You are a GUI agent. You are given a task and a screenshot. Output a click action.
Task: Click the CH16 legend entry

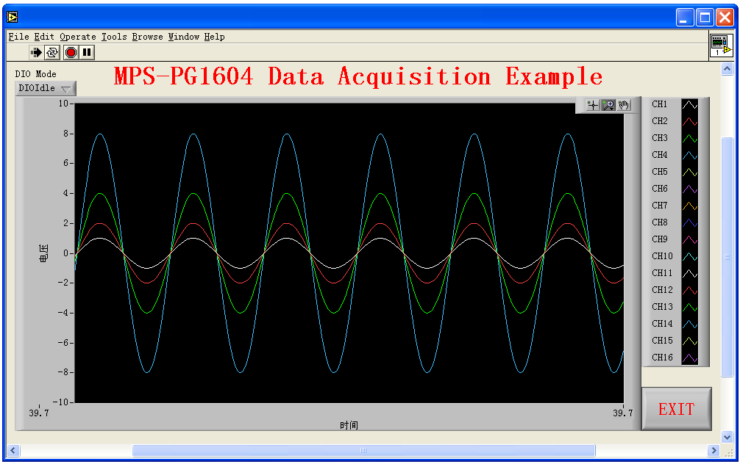(663, 358)
